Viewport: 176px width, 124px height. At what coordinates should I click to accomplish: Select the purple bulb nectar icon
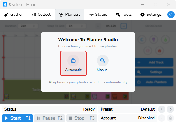154,39
